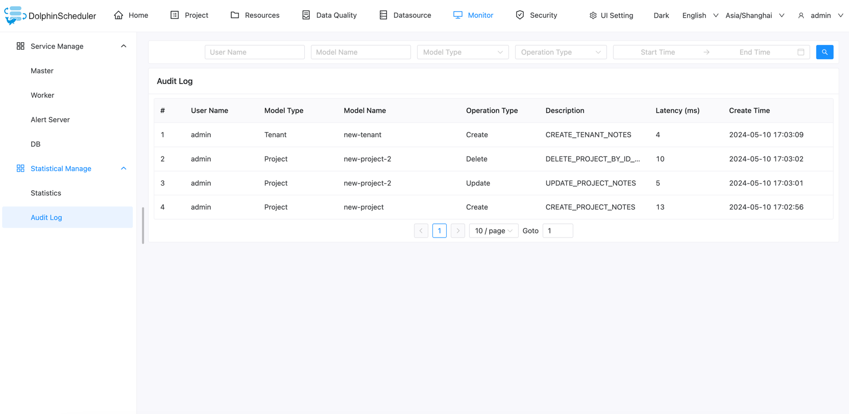The height and width of the screenshot is (414, 849).
Task: Click the Service Manage grid icon
Action: click(x=20, y=46)
